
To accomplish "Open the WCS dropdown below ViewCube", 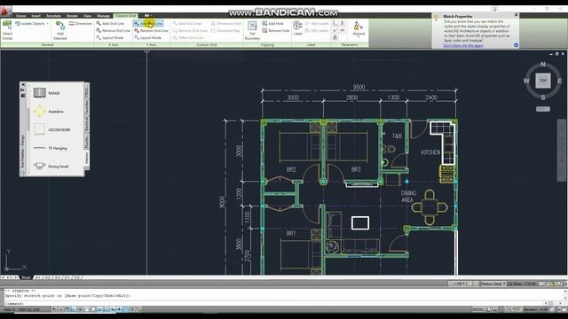I will (x=543, y=109).
